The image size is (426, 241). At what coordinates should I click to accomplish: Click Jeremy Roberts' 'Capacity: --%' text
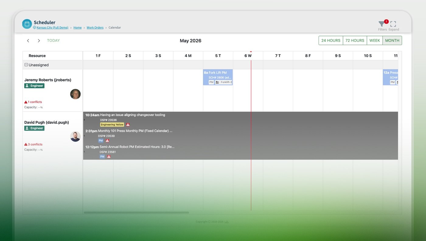point(33,107)
